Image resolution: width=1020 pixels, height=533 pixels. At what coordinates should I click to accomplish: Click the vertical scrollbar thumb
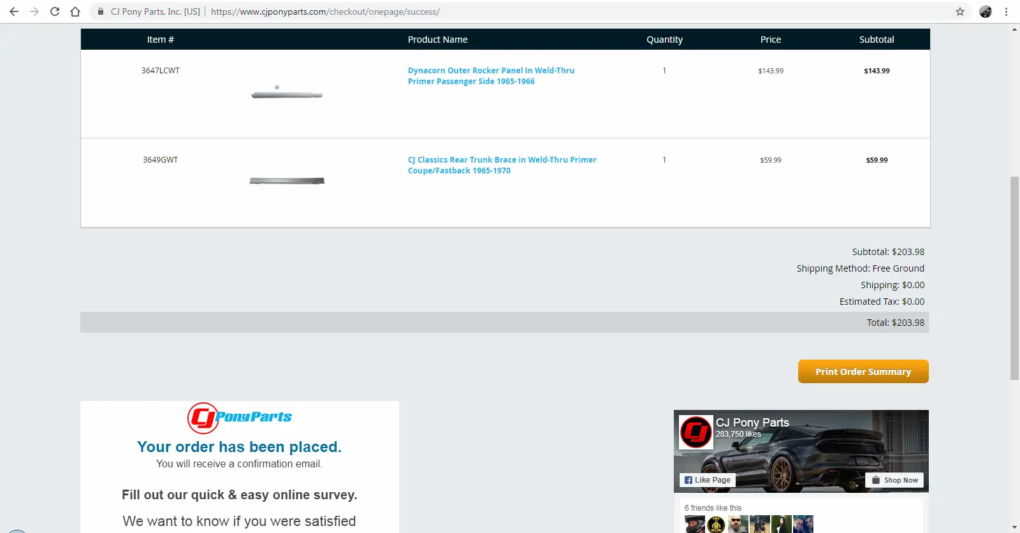[1014, 279]
